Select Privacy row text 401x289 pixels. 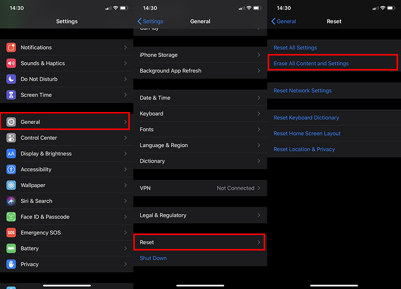30,264
